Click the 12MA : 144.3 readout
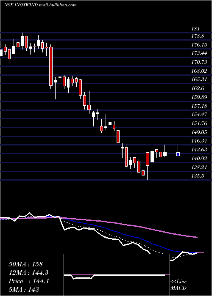The width and height of the screenshot is (212, 296). pyautogui.click(x=28, y=273)
